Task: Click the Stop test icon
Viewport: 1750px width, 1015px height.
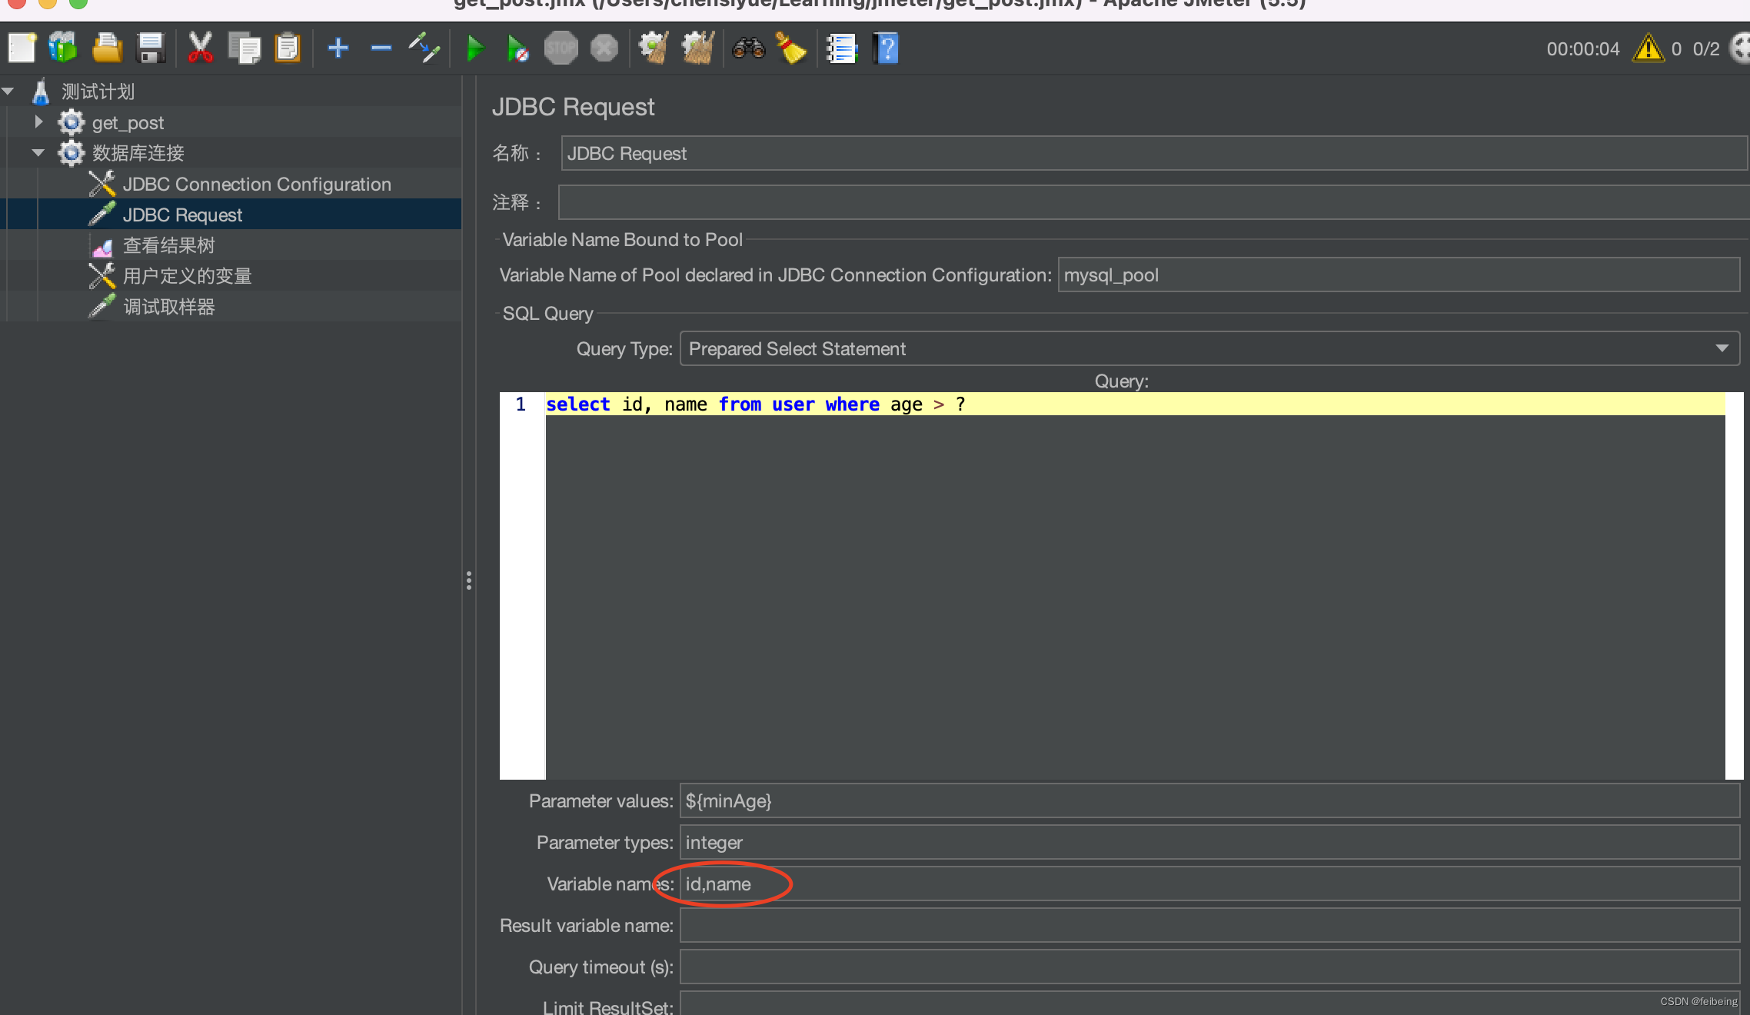Action: click(x=561, y=48)
